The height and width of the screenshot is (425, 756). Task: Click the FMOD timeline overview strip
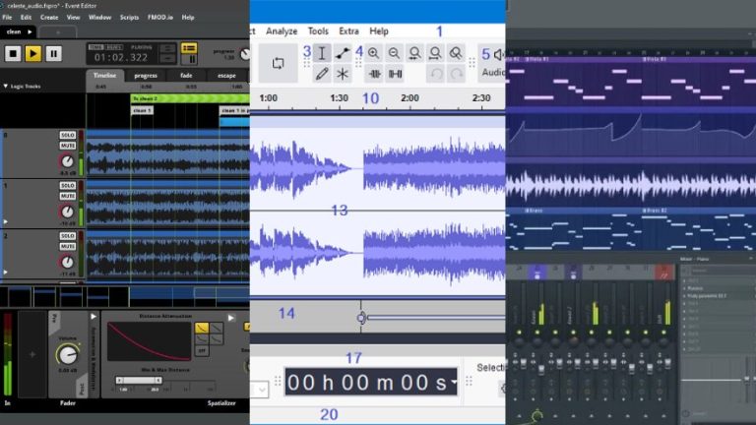coord(125,296)
